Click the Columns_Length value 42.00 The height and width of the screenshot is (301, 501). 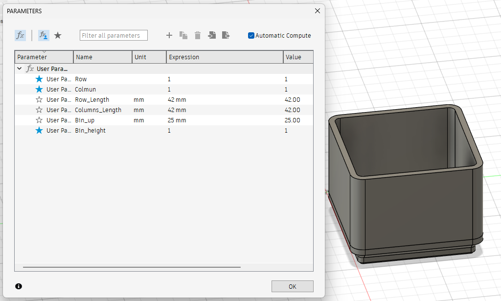[x=293, y=110]
